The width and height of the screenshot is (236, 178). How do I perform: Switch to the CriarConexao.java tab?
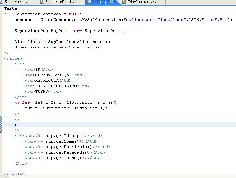coord(142,2)
